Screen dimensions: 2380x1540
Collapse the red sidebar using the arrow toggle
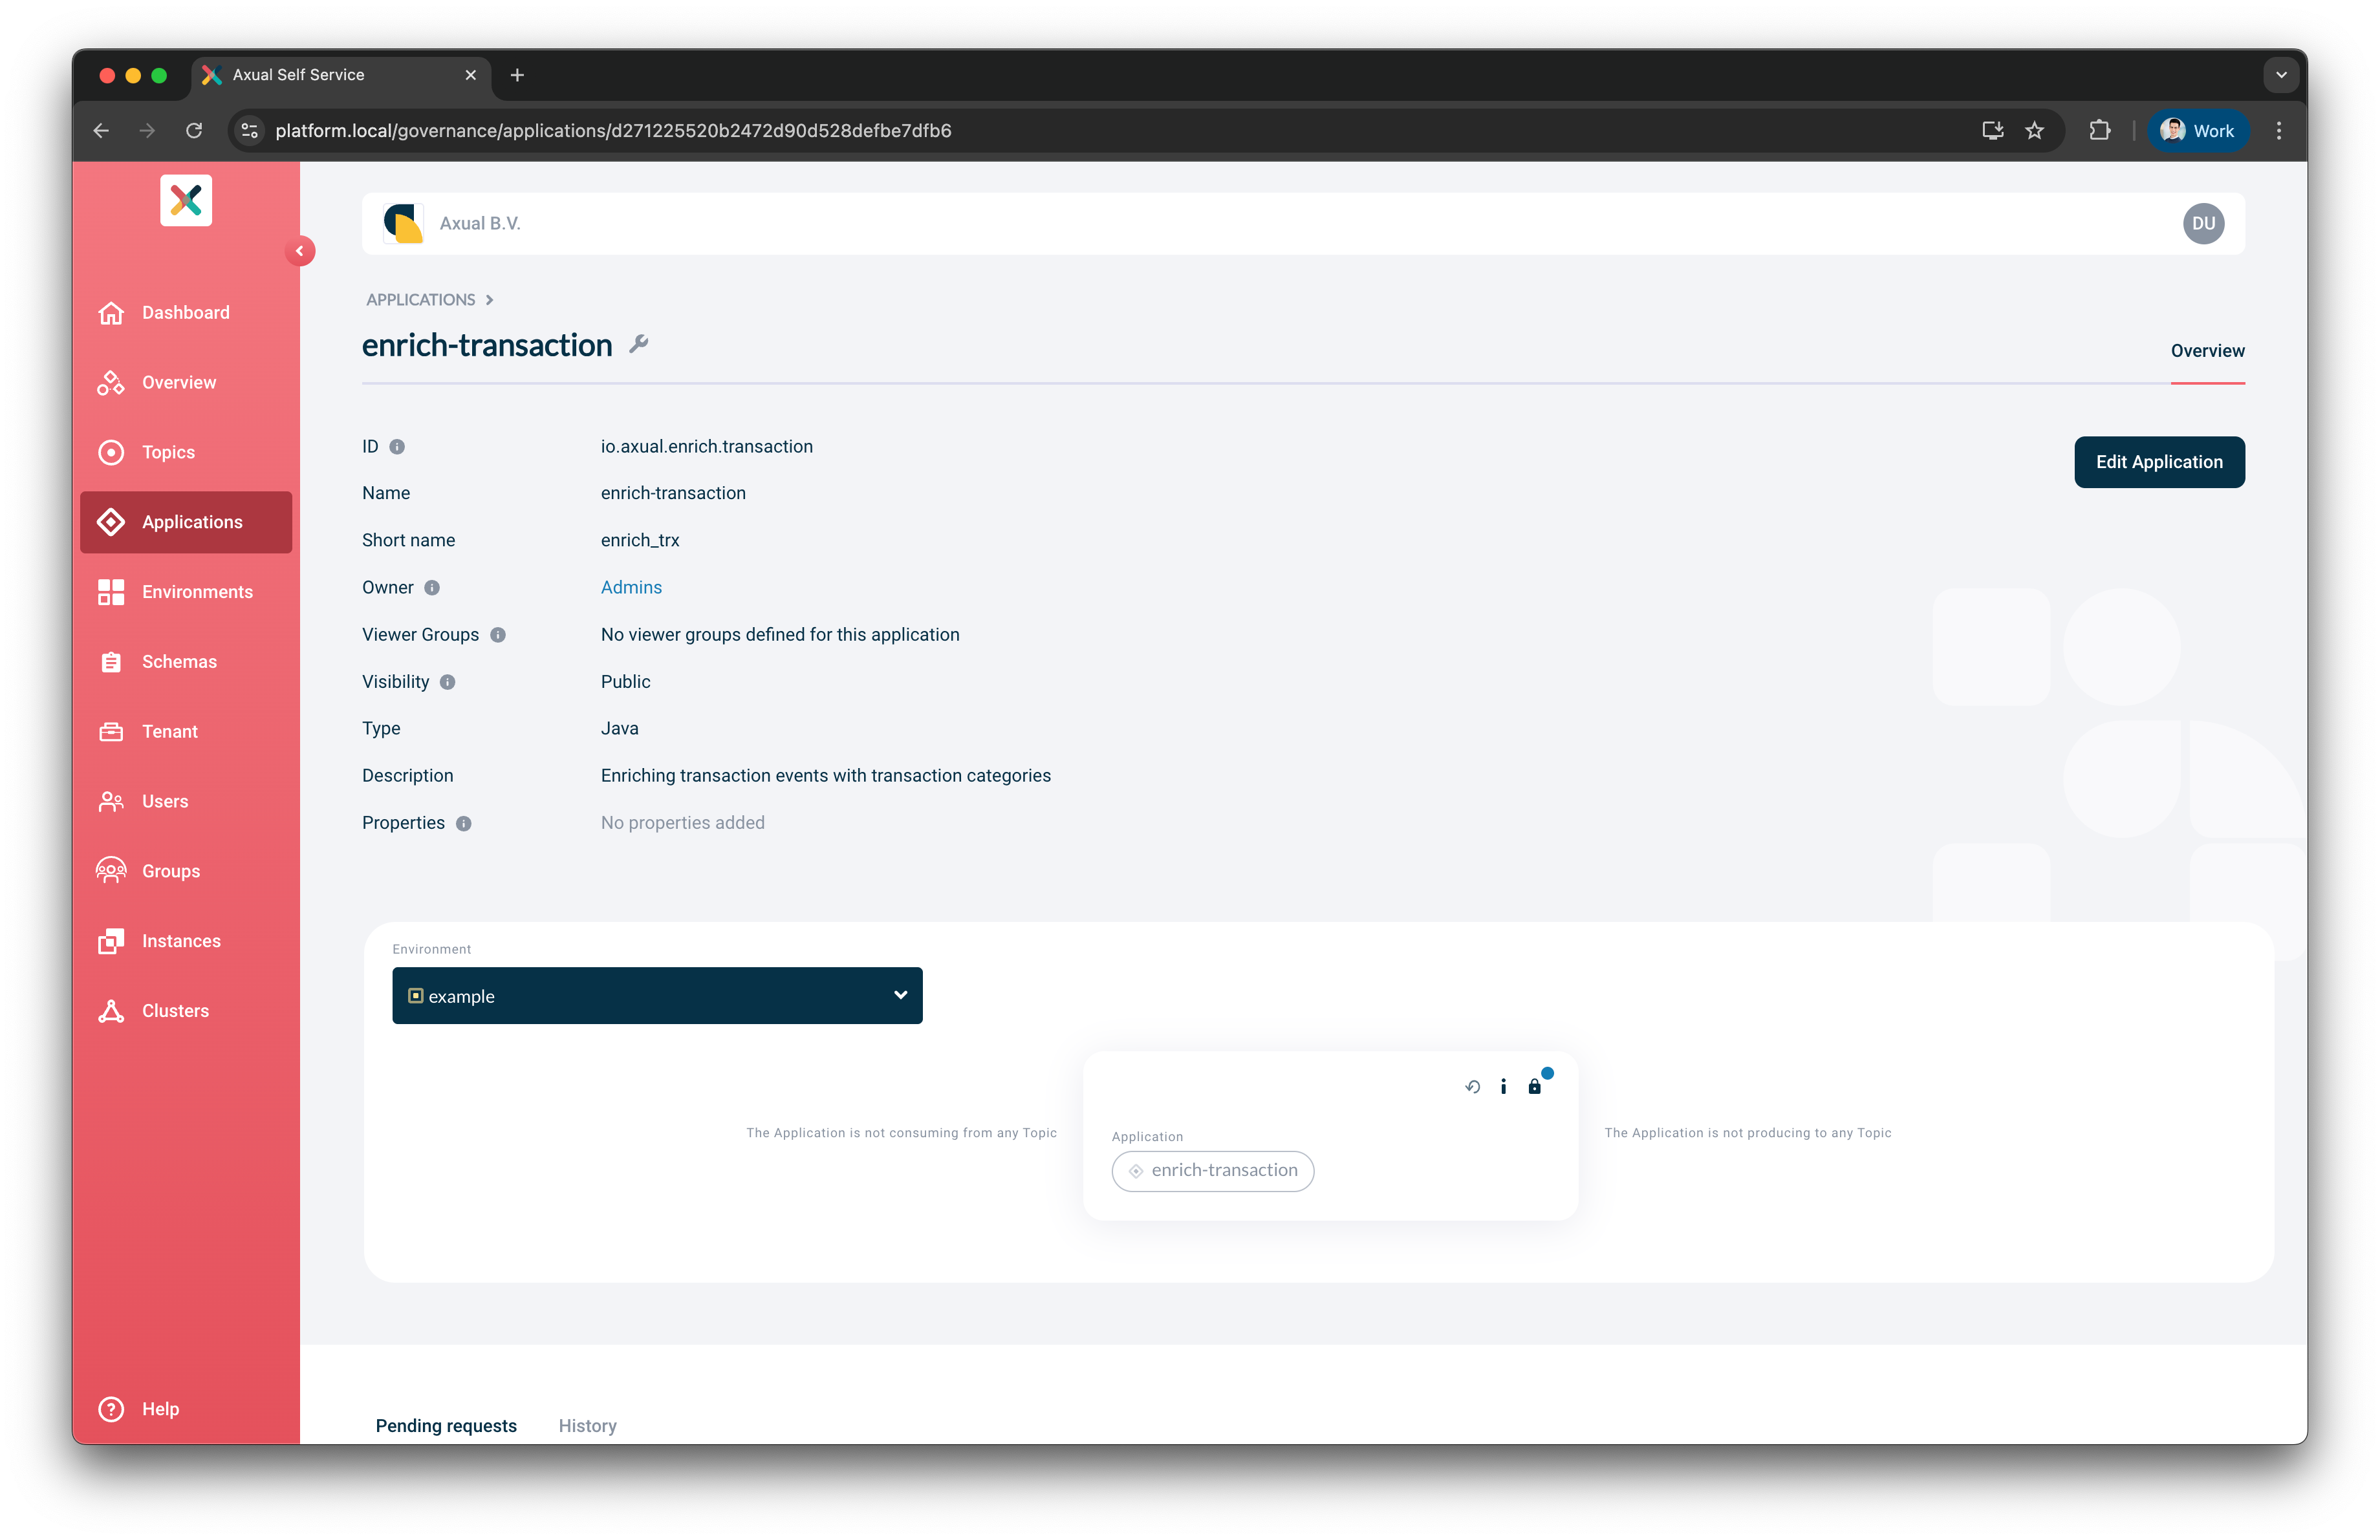(x=301, y=251)
